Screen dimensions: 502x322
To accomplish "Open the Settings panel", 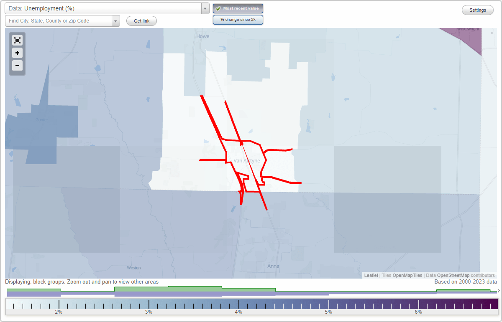I will click(x=477, y=10).
